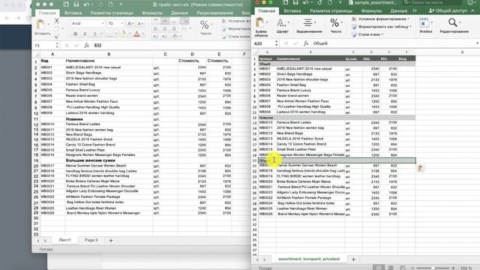Click Undo arrow in left Excel window

tap(87, 4)
